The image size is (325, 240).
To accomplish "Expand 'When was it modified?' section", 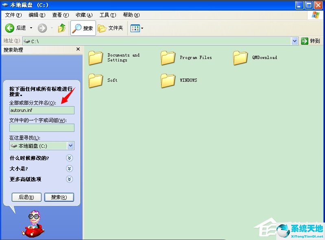I will click(70, 158).
